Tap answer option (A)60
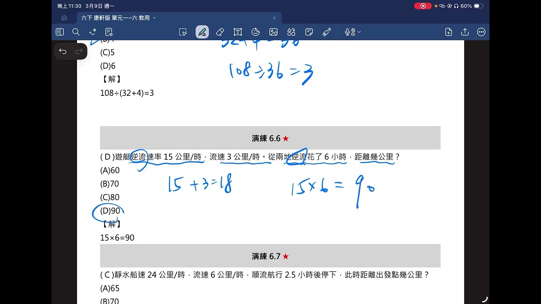 pyautogui.click(x=110, y=171)
